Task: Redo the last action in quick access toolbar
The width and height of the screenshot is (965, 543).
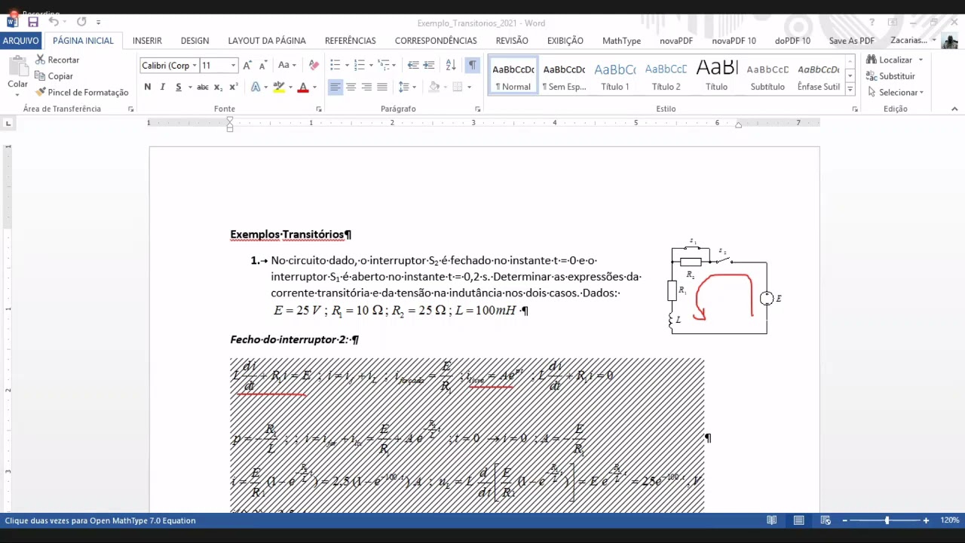Action: [81, 23]
